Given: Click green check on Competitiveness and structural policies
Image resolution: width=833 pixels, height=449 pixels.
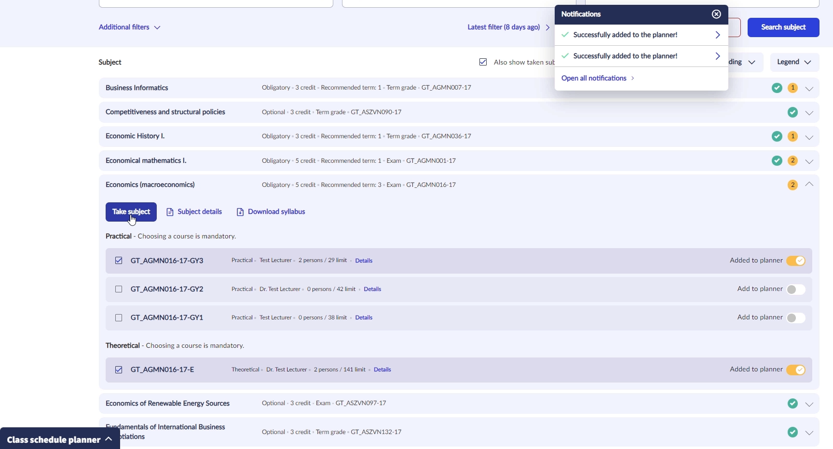Looking at the screenshot, I should 792,112.
